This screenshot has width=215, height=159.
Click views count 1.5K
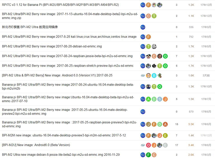(x=191, y=99)
